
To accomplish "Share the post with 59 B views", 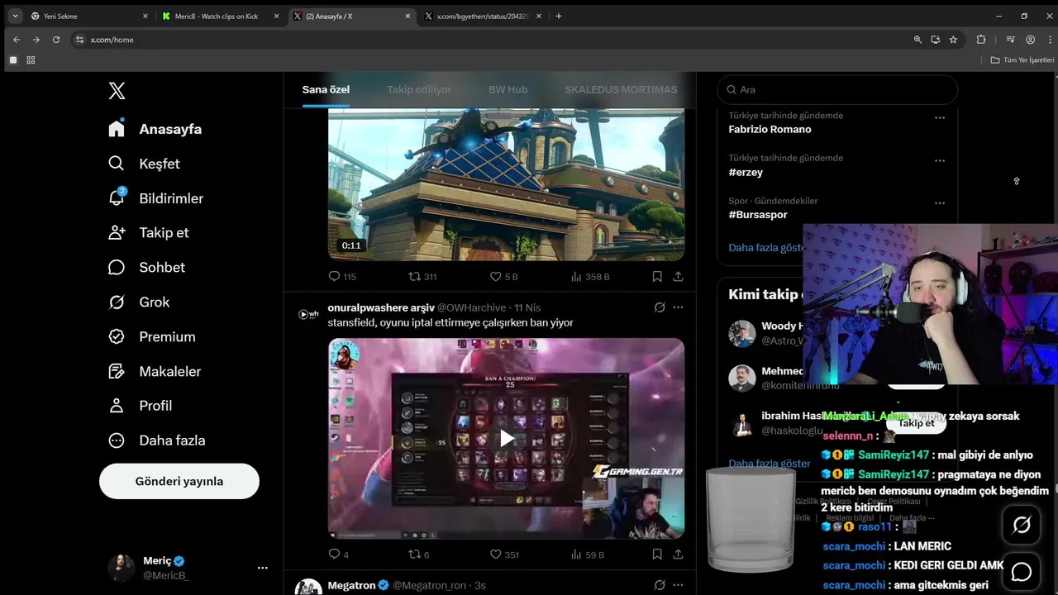I will (x=678, y=555).
